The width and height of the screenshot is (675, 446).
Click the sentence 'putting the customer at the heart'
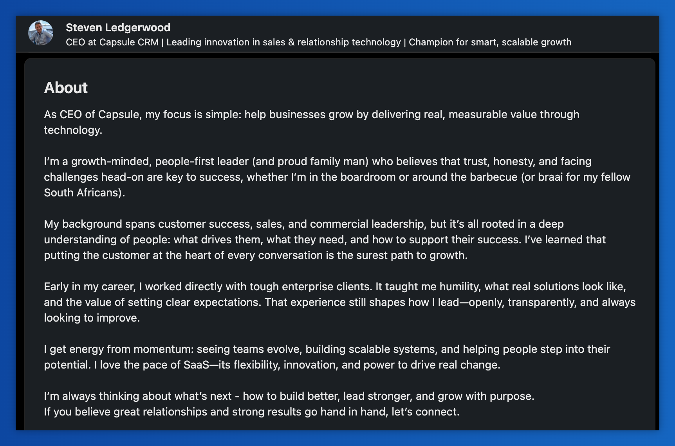click(x=256, y=255)
